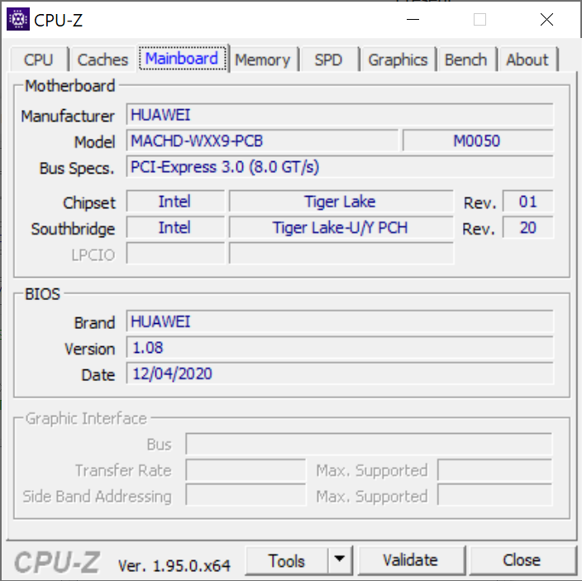Expand the Tools dropdown arrow

point(339,560)
